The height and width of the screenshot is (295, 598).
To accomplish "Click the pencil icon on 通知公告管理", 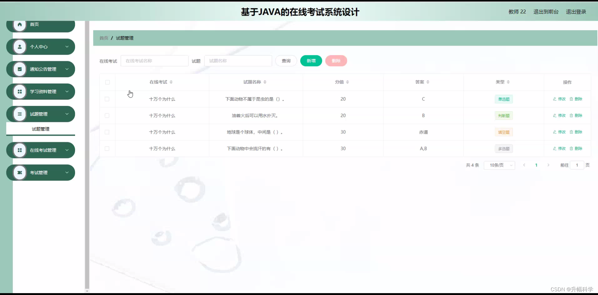I will (20, 69).
